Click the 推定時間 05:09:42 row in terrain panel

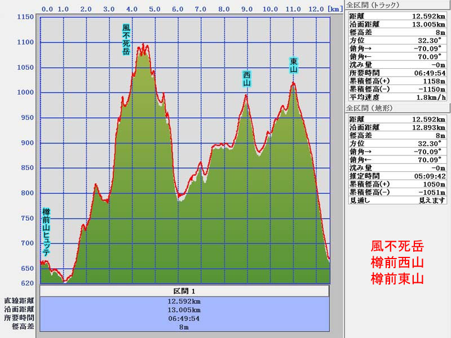pos(397,176)
